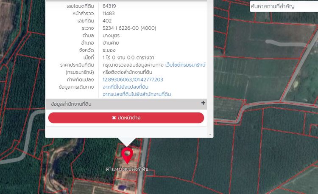The width and height of the screenshot is (318, 194).
Task: Click the plus icon on ข้อมูลสำนักงานที่ดิน bar
Action: [x=203, y=103]
